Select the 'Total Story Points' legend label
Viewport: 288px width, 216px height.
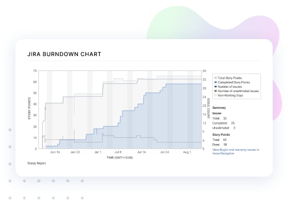tap(230, 78)
